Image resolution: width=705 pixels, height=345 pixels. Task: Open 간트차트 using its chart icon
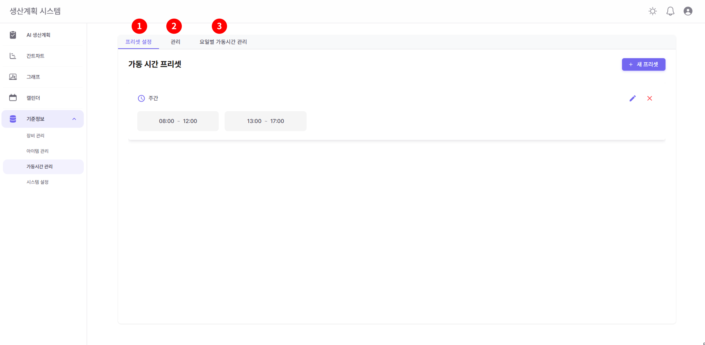[13, 56]
